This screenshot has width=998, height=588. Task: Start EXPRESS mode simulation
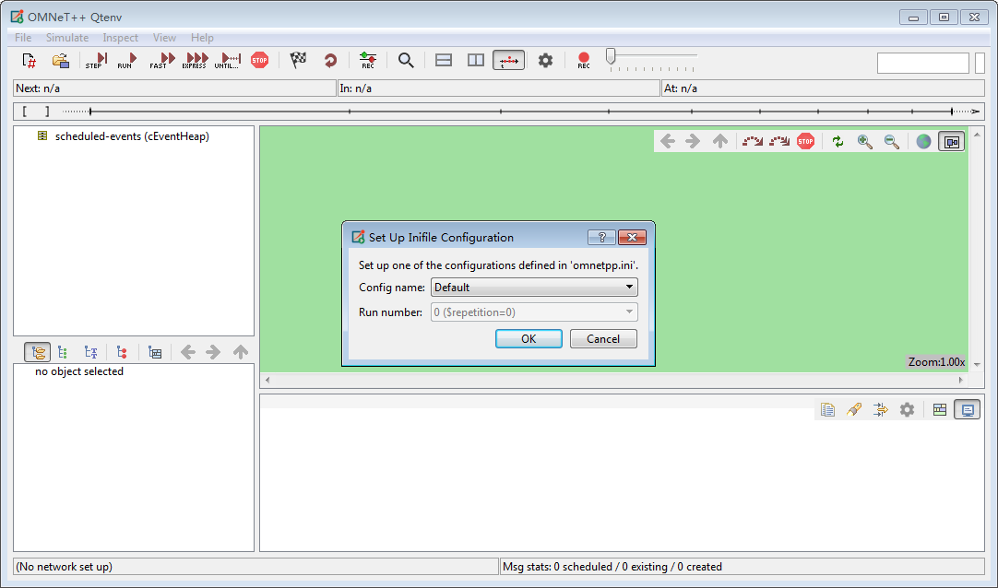[x=194, y=60]
